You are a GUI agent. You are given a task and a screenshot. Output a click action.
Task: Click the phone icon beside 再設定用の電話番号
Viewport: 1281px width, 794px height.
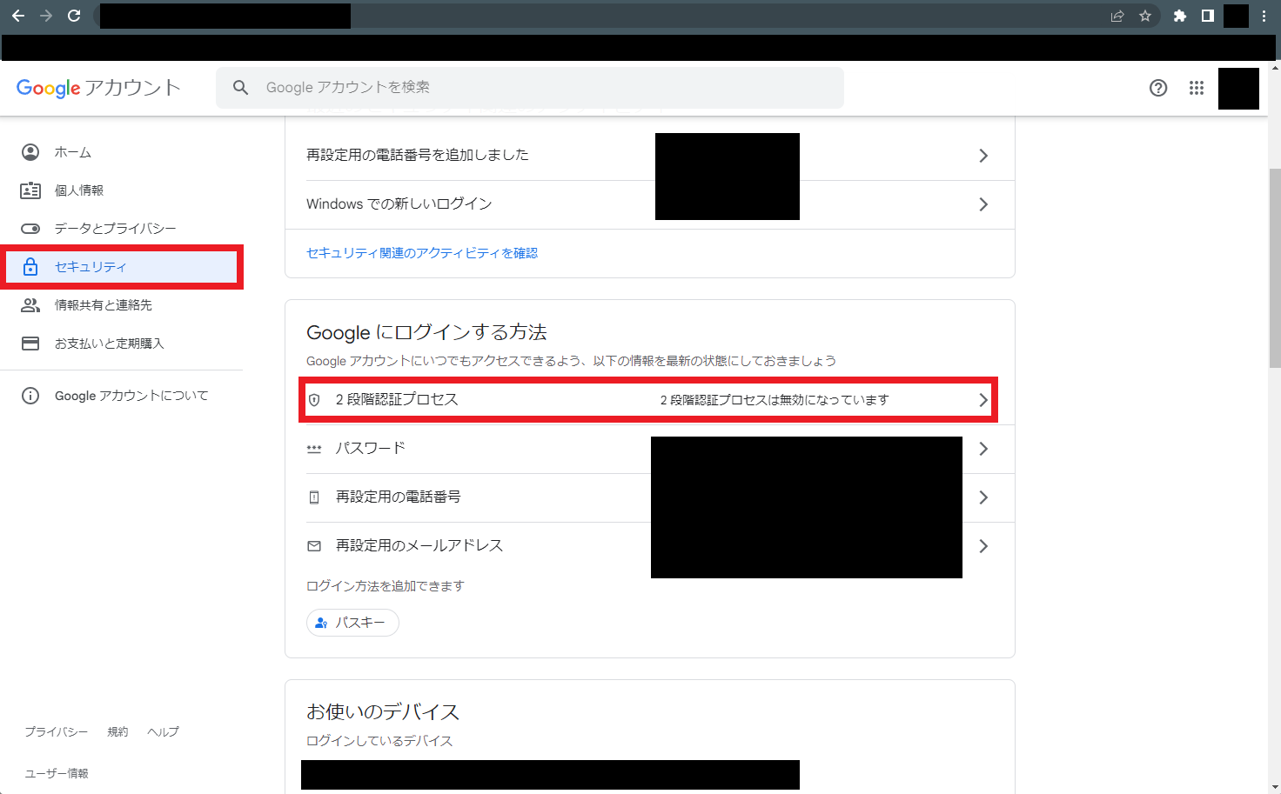[314, 497]
